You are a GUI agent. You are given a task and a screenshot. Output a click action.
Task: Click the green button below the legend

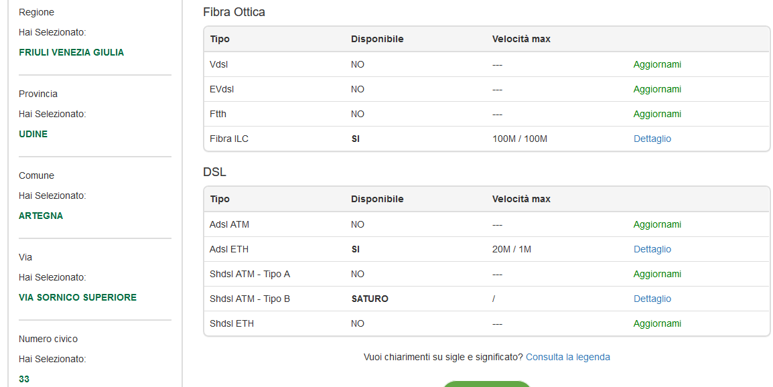(486, 384)
